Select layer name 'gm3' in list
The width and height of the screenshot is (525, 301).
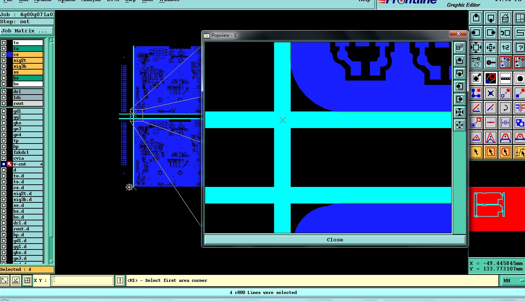pyautogui.click(x=28, y=129)
